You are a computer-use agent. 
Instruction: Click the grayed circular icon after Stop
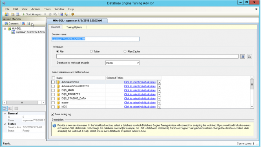tap(50, 14)
